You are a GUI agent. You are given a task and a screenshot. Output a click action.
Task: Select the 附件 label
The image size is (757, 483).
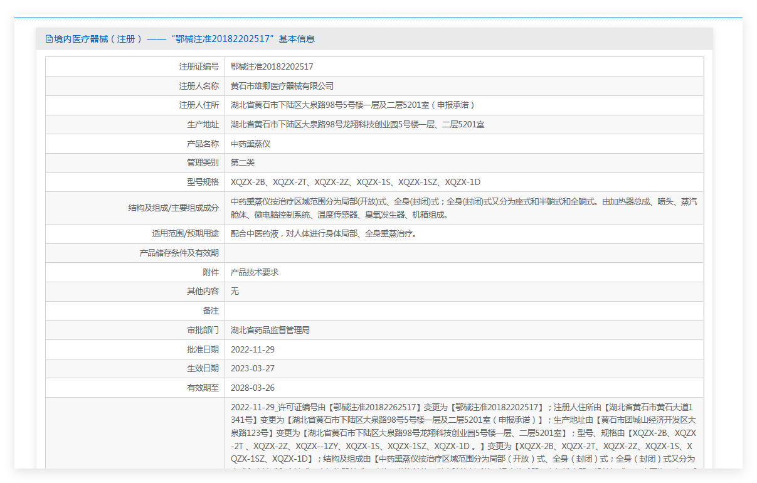(x=211, y=272)
